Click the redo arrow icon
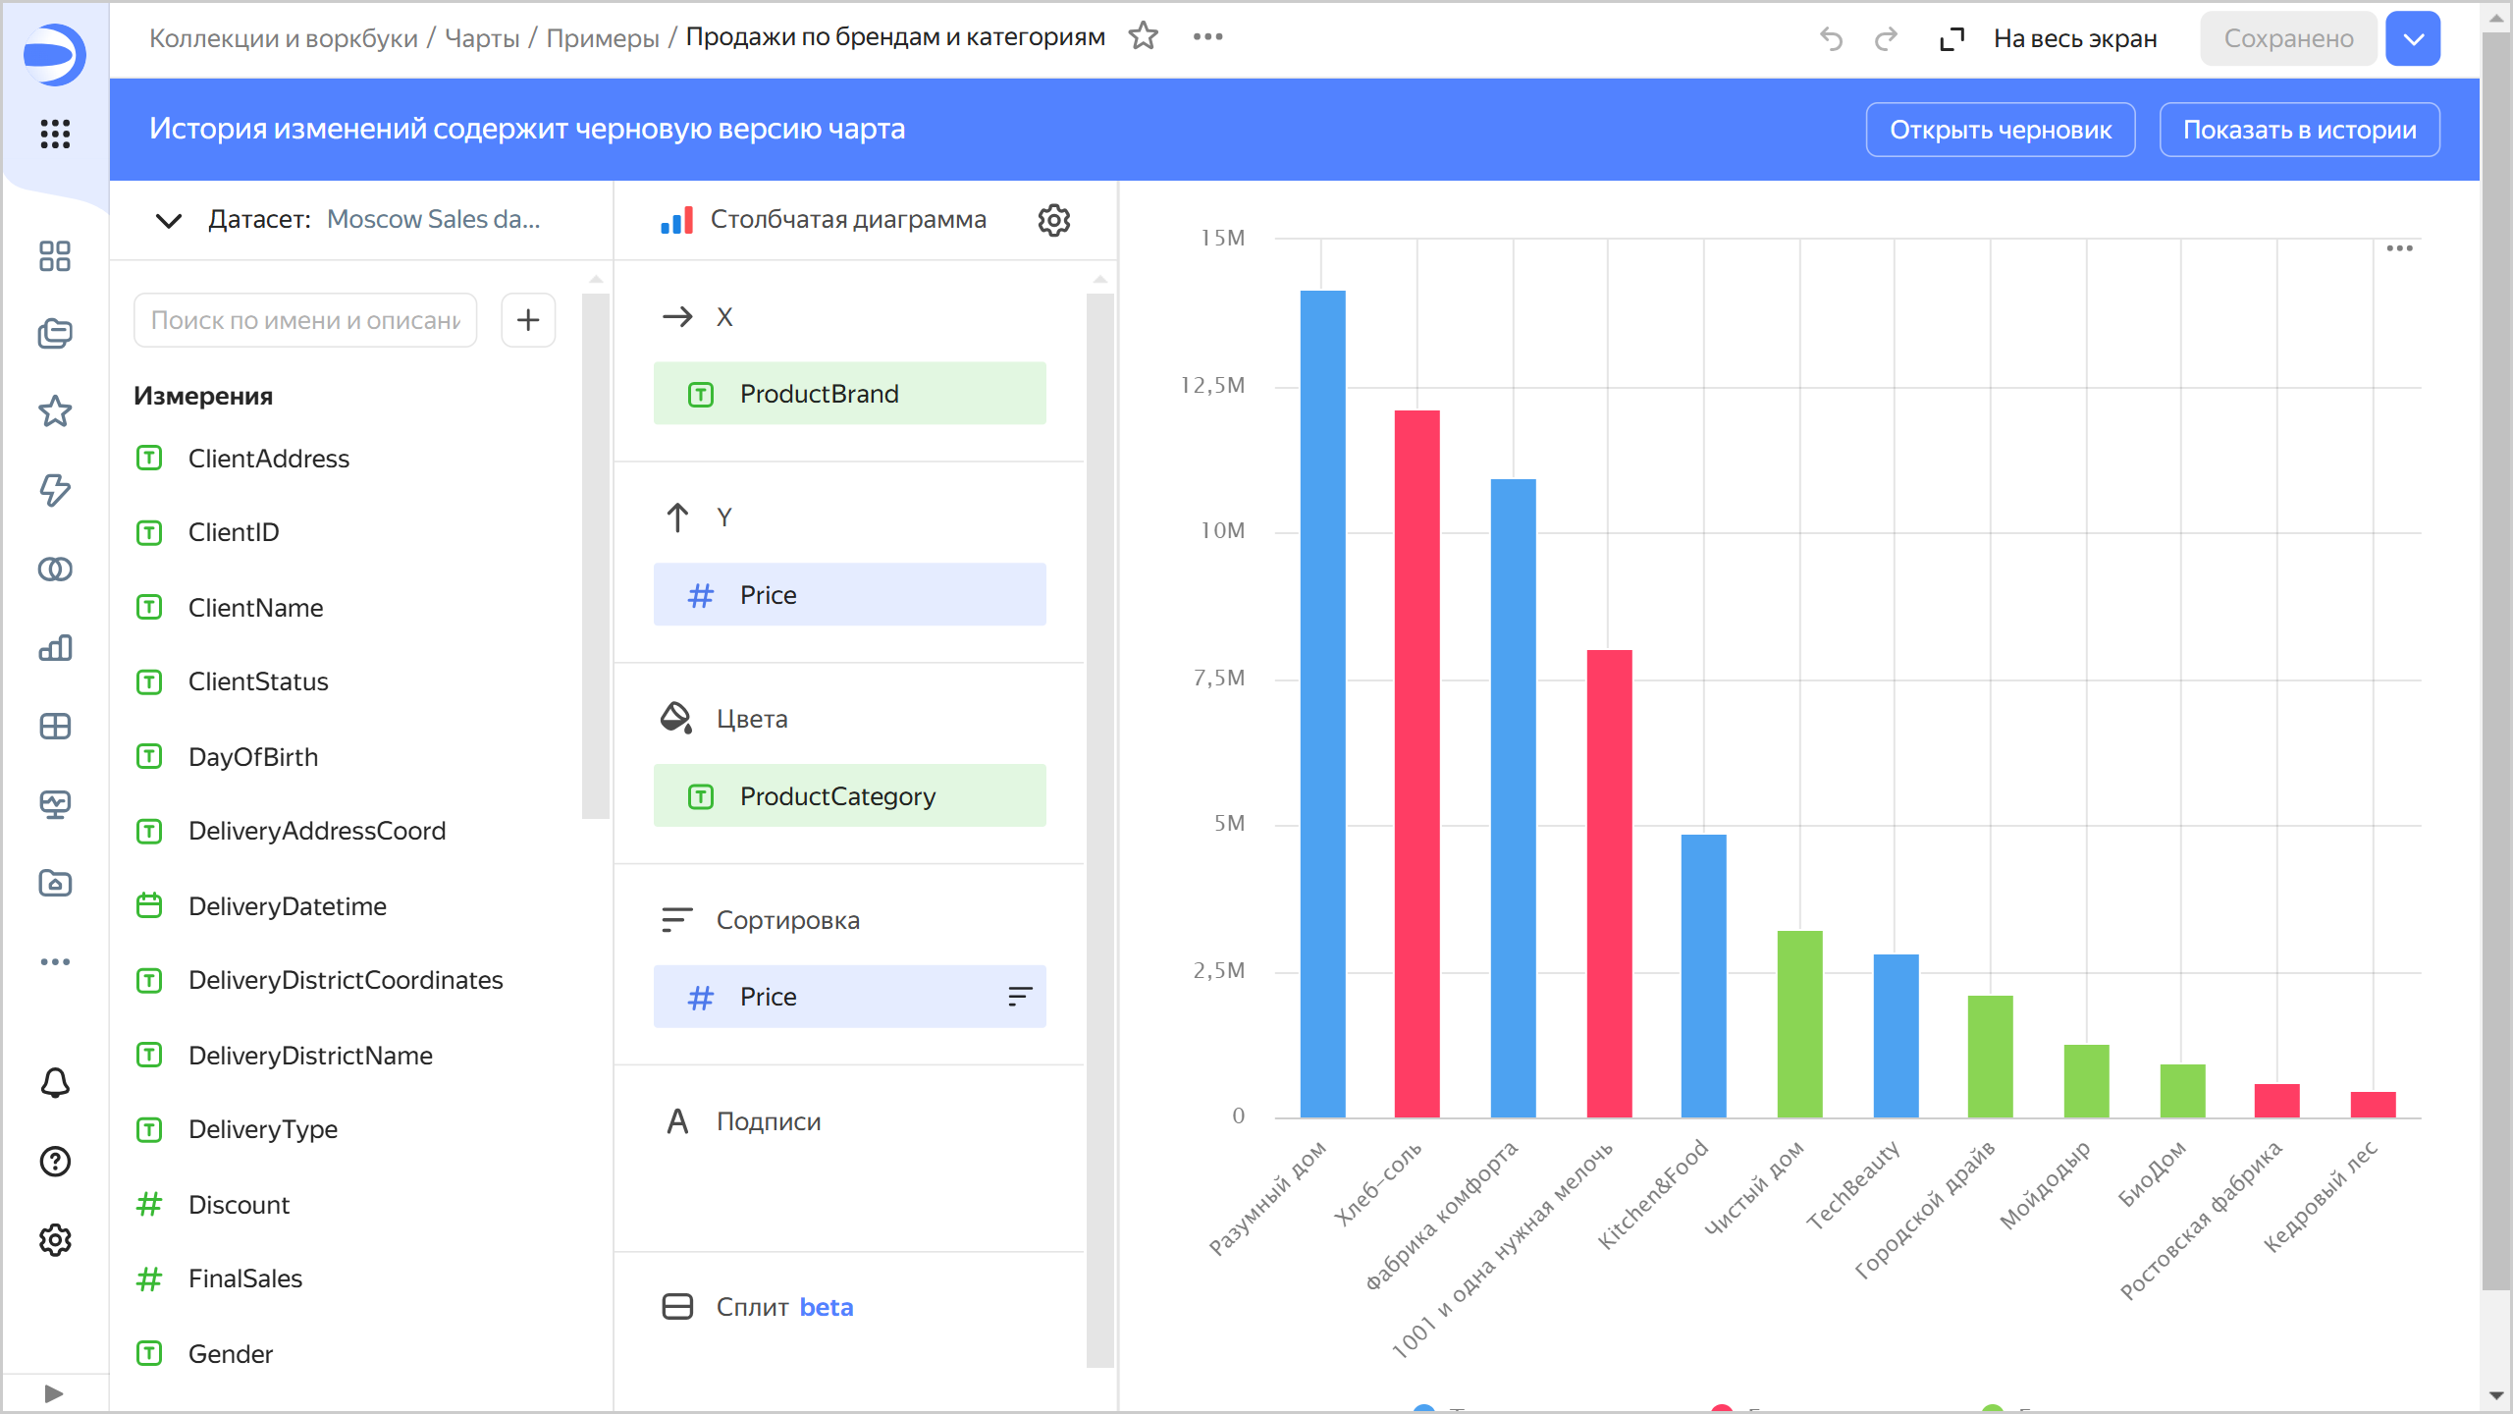The width and height of the screenshot is (2513, 1414). [1886, 38]
